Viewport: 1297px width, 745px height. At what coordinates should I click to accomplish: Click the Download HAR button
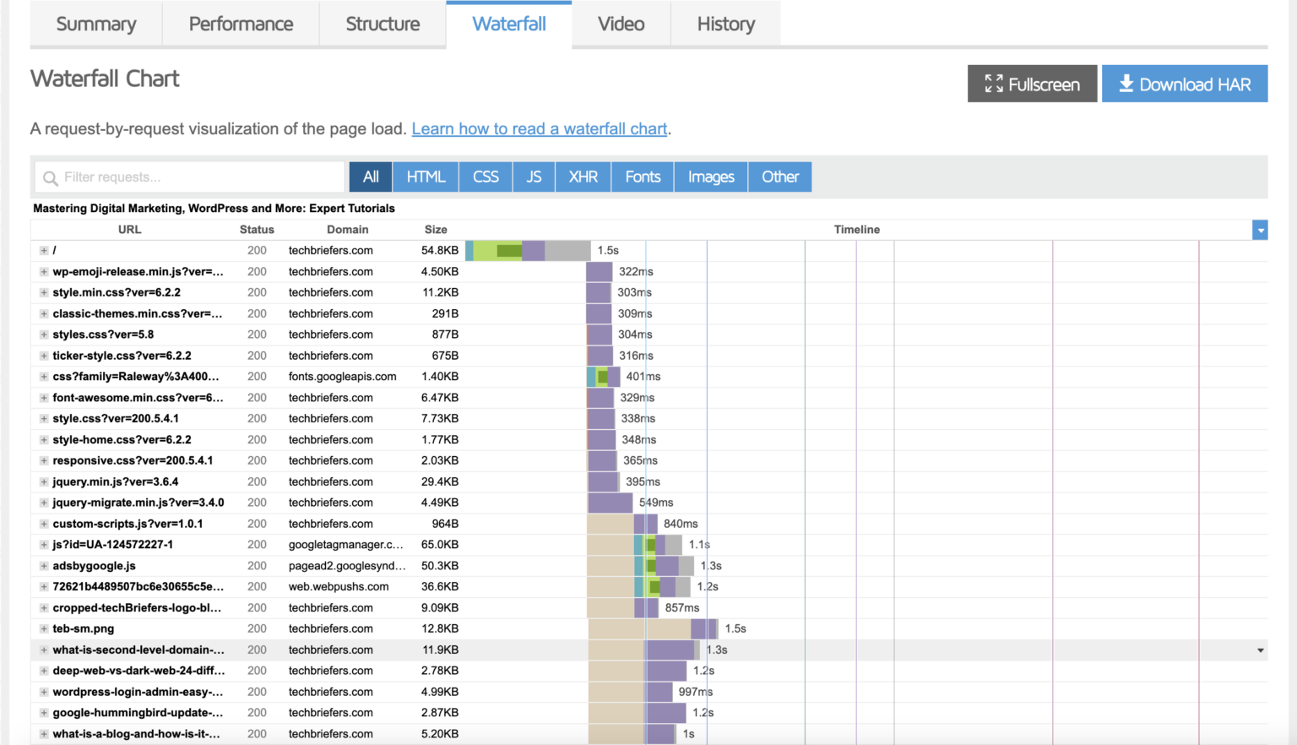click(x=1185, y=84)
